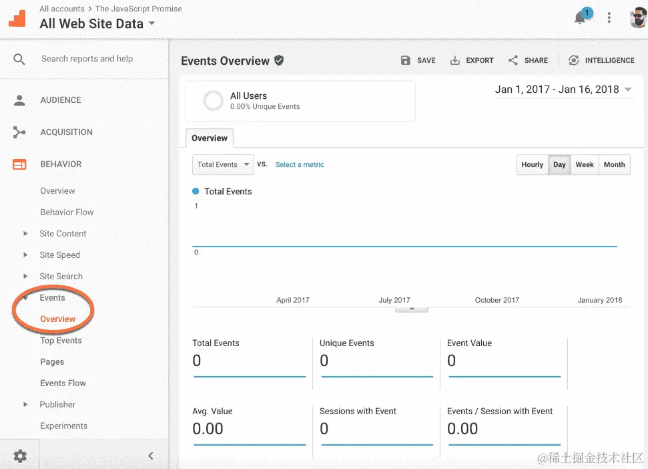Expand the Publisher section
The width and height of the screenshot is (648, 469).
25,404
